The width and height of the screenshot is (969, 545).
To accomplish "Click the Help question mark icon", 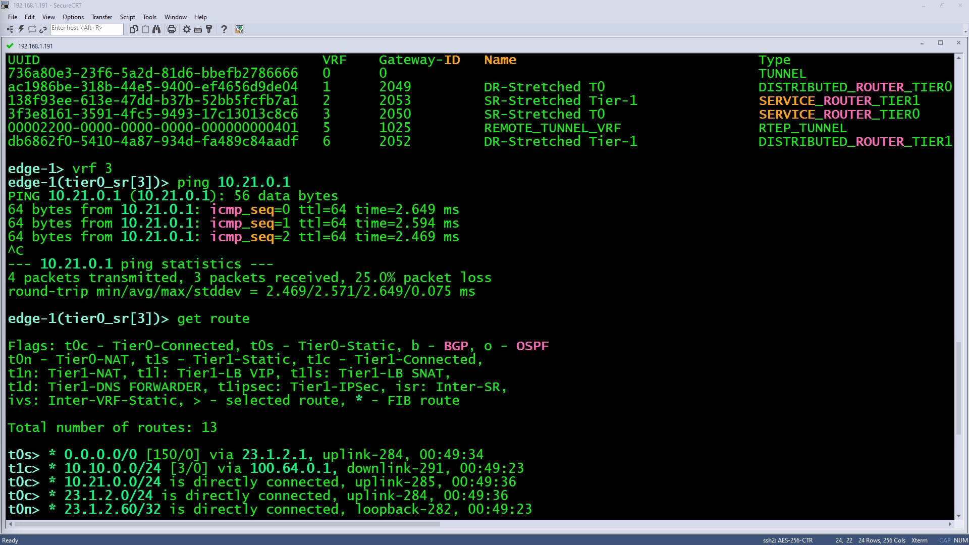I will pyautogui.click(x=224, y=29).
